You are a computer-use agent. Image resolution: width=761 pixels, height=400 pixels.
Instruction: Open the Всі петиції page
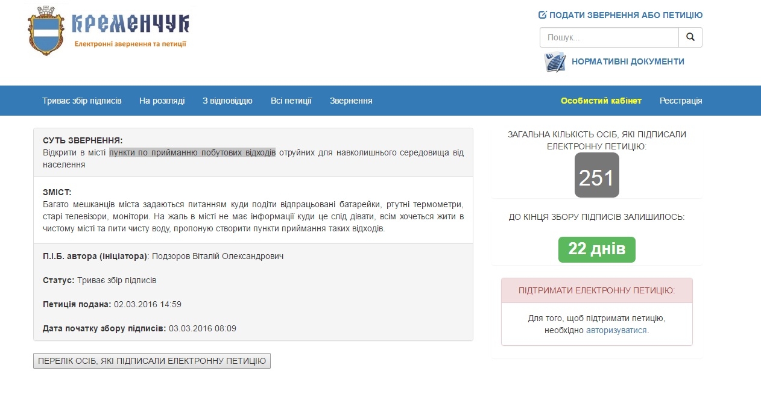(x=291, y=101)
